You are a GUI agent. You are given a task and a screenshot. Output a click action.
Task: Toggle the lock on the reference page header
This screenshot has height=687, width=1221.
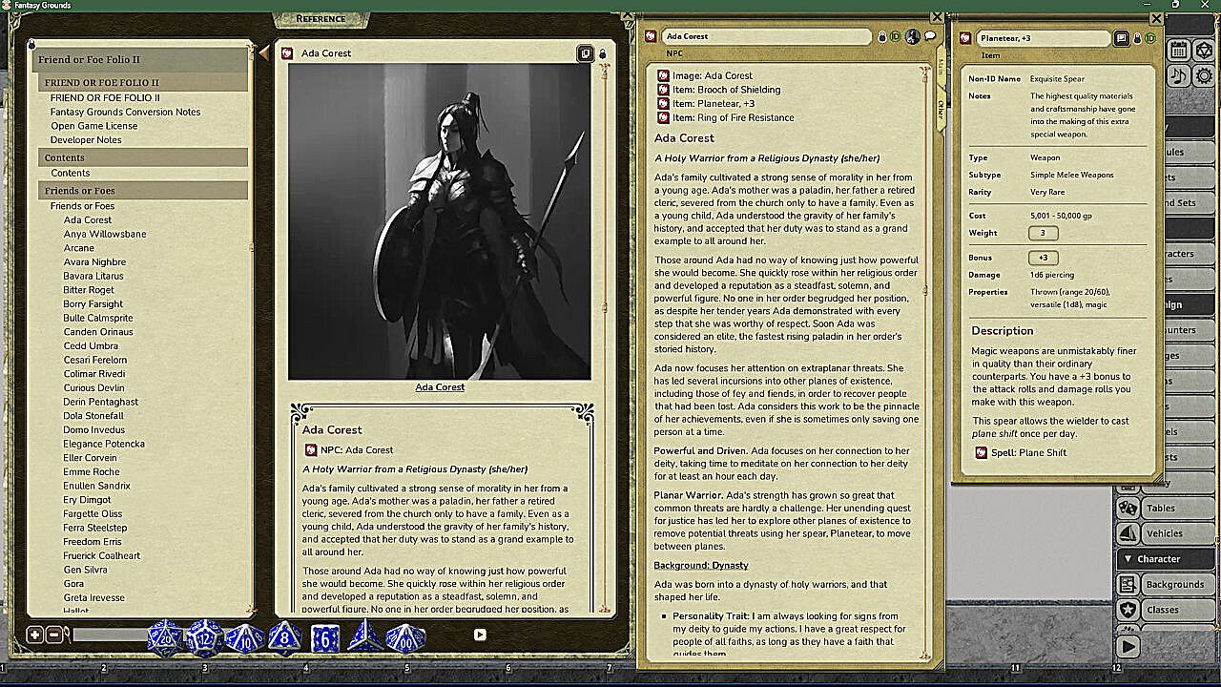point(602,53)
